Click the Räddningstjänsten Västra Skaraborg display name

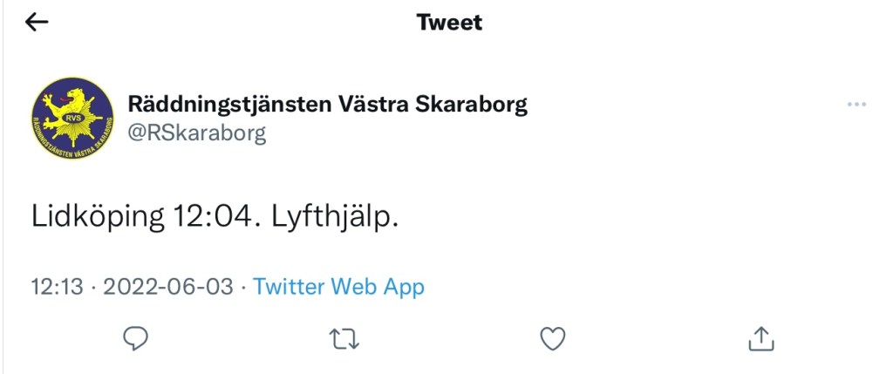click(x=327, y=105)
